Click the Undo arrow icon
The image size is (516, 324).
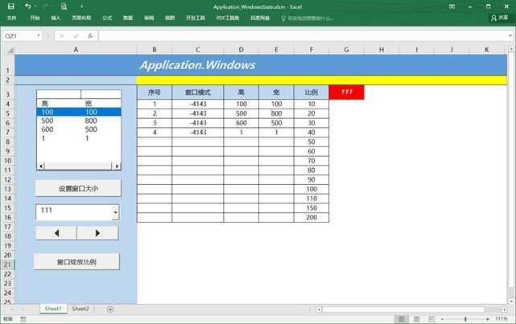tap(27, 6)
